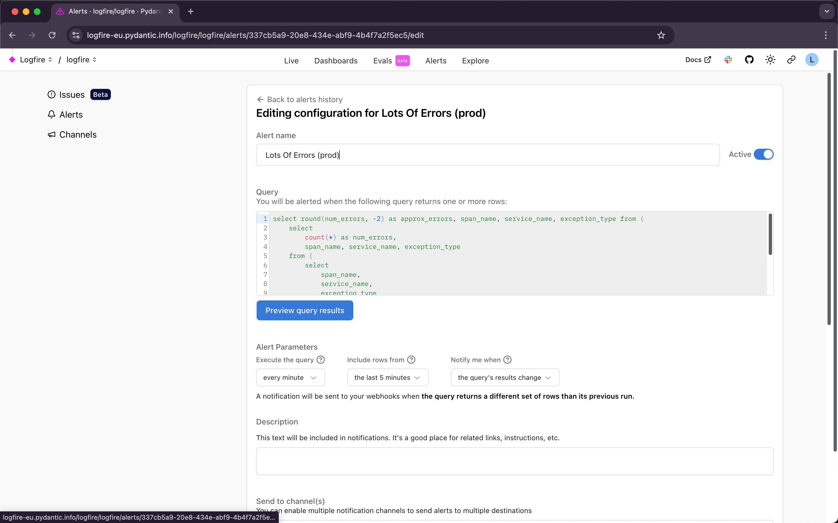The height and width of the screenshot is (523, 838).
Task: Click the copy link icon in header
Action: pos(791,60)
